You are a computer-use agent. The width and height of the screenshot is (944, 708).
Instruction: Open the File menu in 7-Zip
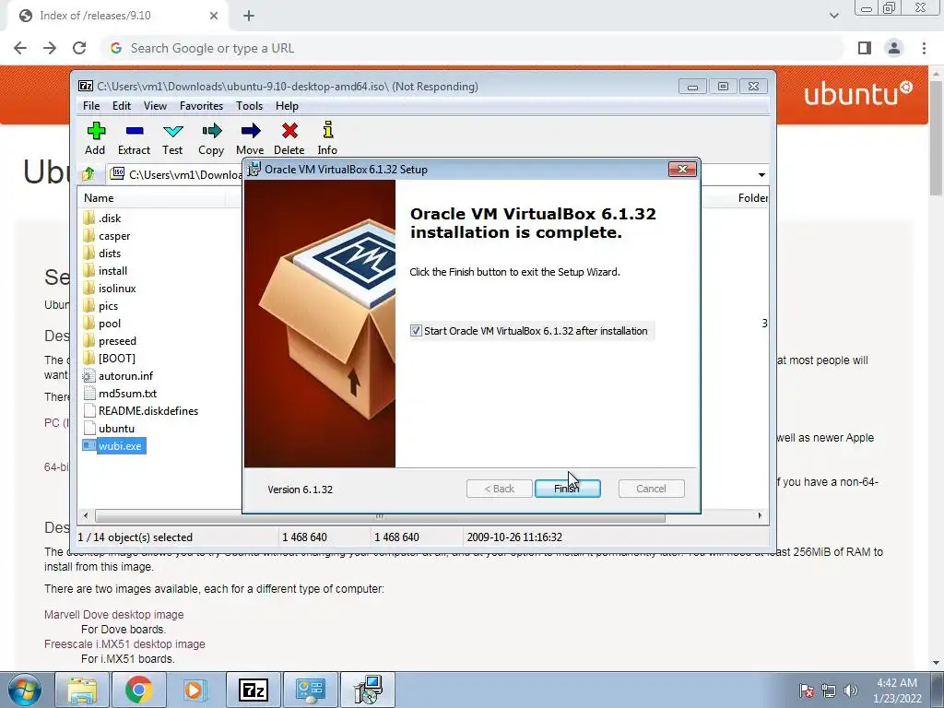91,106
